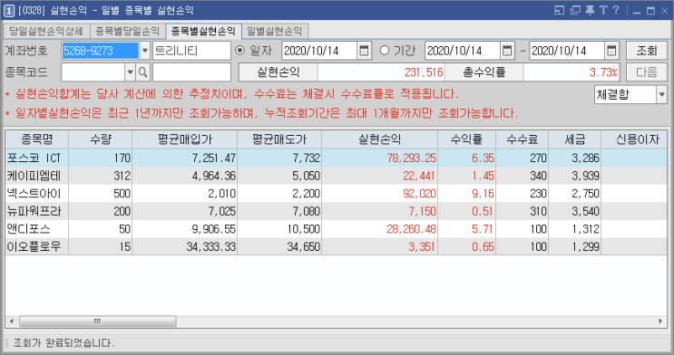Select the 일자 radio button
Image resolution: width=674 pixels, height=355 pixels.
239,51
